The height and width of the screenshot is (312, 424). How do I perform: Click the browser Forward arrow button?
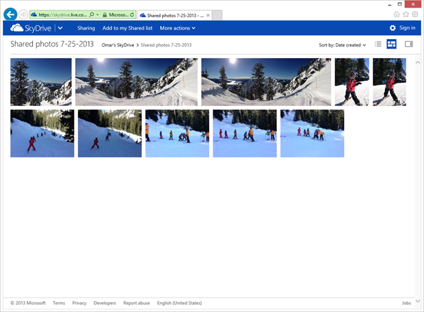pyautogui.click(x=24, y=14)
